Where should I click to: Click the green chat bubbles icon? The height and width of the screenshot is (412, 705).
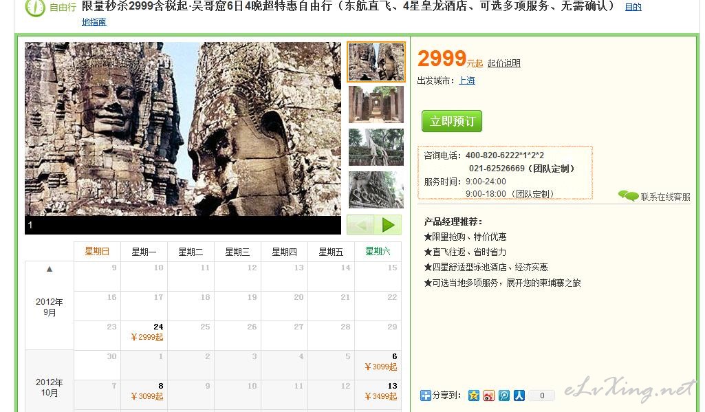tap(628, 195)
